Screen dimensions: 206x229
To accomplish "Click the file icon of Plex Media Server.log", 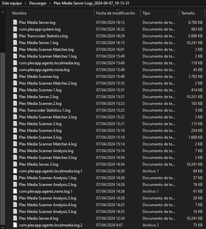I will 15,22.
